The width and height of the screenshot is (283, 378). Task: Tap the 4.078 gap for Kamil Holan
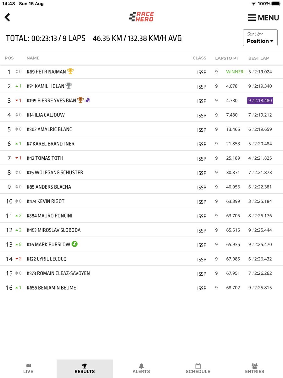[232, 86]
